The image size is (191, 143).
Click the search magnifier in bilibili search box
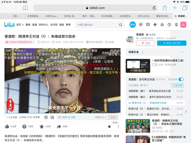[120, 25]
